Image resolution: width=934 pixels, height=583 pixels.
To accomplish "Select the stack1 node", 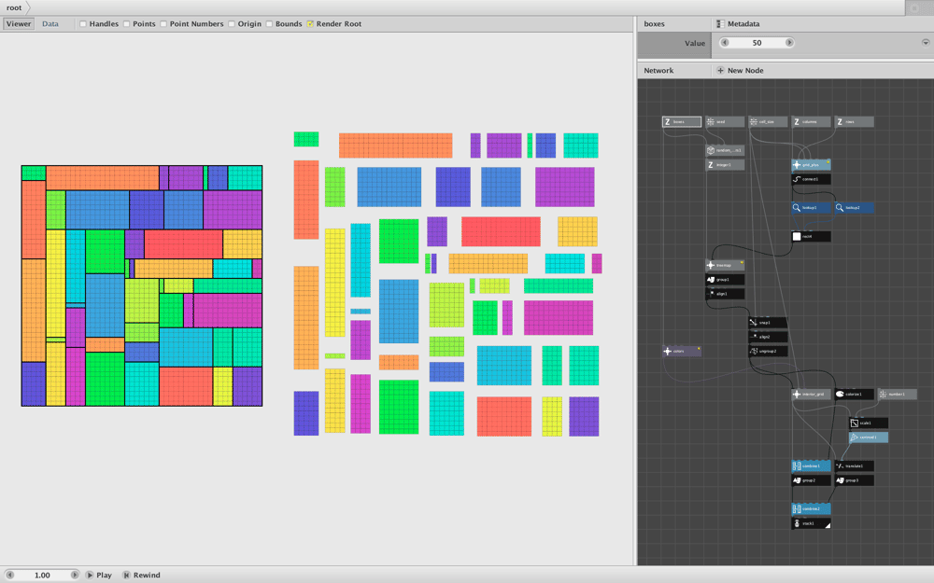I will tap(811, 523).
